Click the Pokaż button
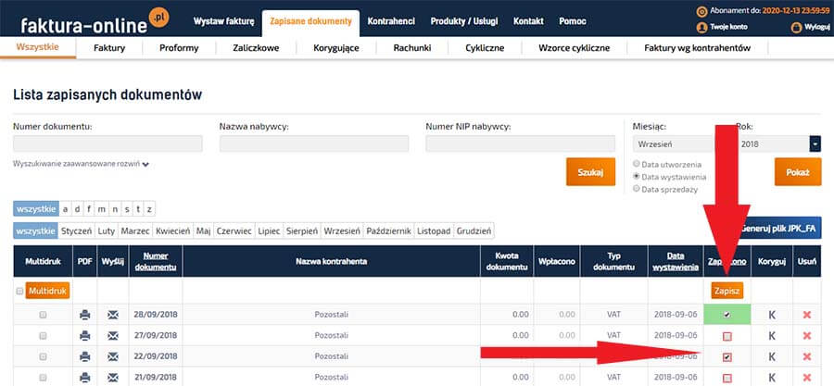Viewport: 834px width, 386px height. [798, 171]
